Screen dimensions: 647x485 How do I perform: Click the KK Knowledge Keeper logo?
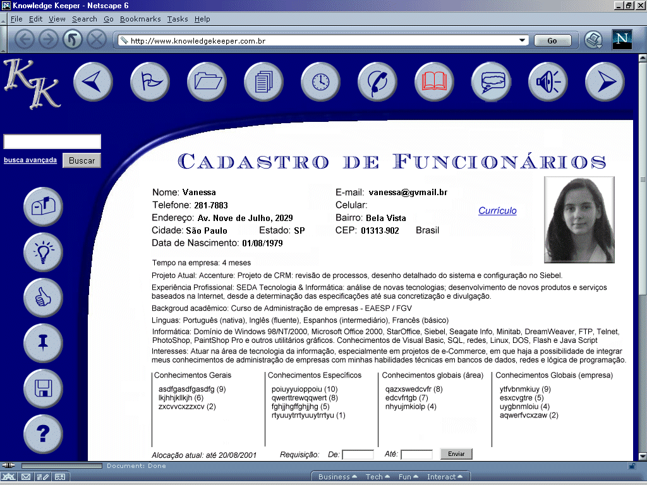click(33, 84)
